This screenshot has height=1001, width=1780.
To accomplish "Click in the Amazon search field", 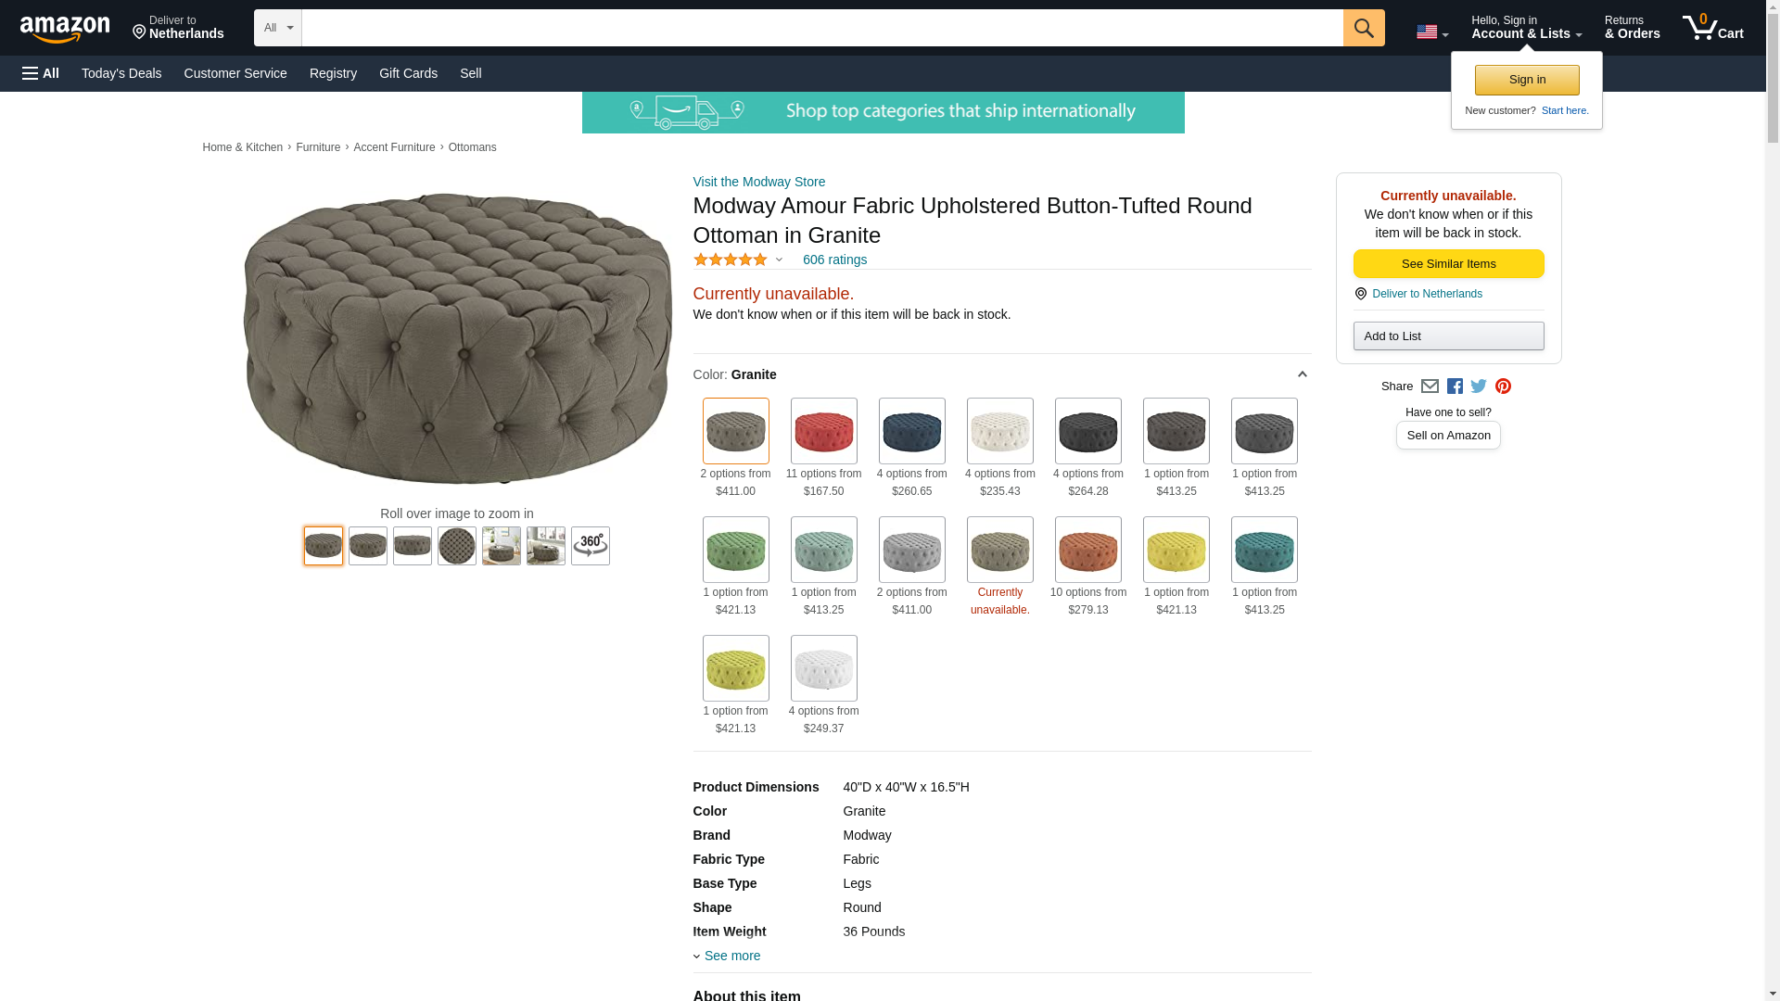I will [821, 28].
